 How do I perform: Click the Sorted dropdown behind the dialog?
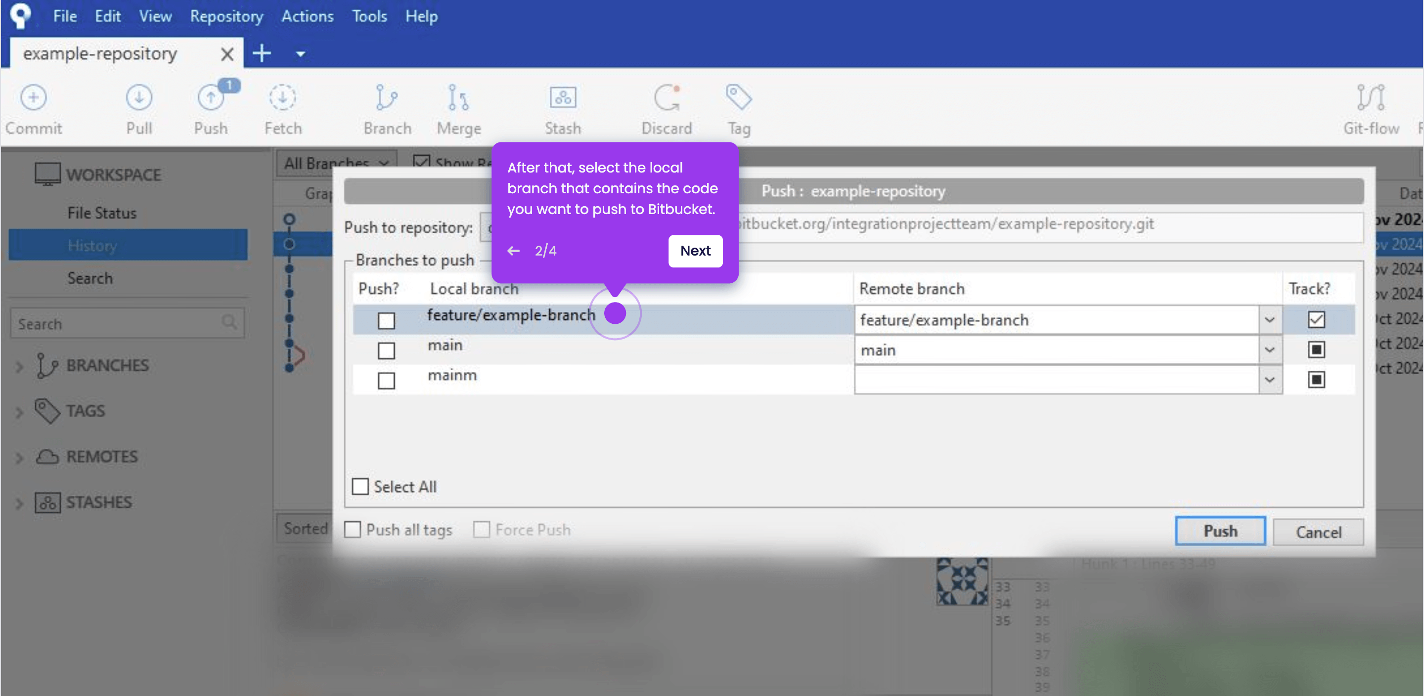pyautogui.click(x=305, y=528)
